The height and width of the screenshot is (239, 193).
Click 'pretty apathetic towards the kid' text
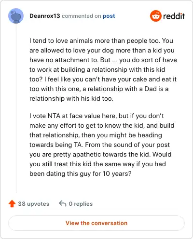(102, 154)
